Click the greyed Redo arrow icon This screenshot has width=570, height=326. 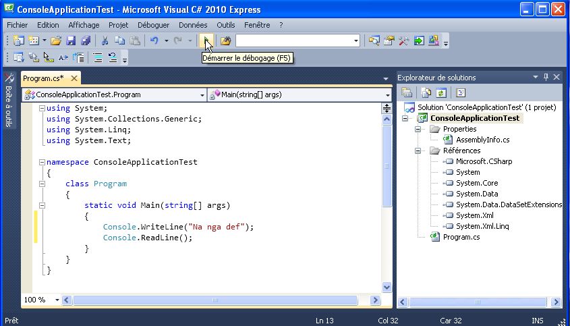point(178,40)
